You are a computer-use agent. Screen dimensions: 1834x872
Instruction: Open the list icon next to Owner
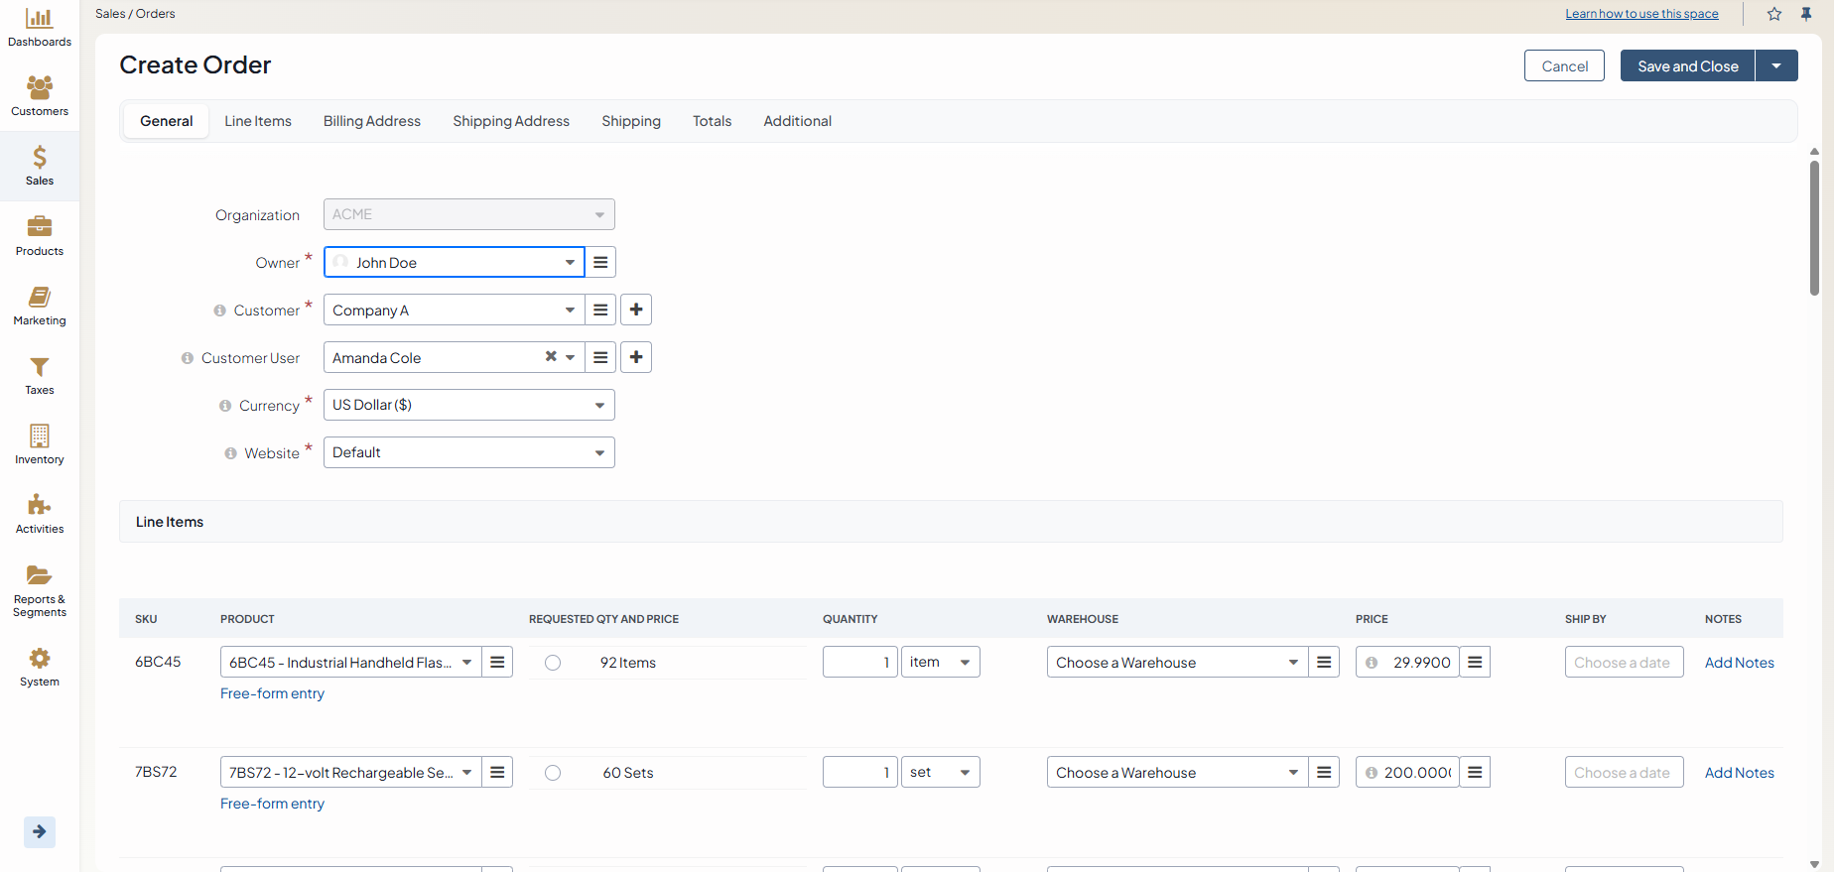600,262
